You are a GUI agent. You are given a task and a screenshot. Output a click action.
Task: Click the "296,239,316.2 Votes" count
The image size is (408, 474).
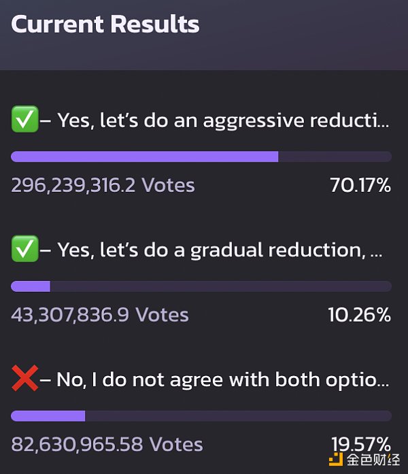103,185
